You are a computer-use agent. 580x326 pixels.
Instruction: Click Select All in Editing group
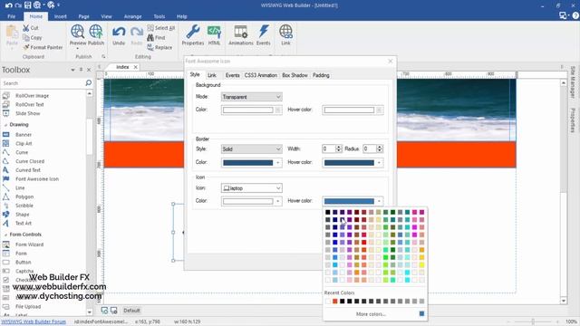coord(161,28)
